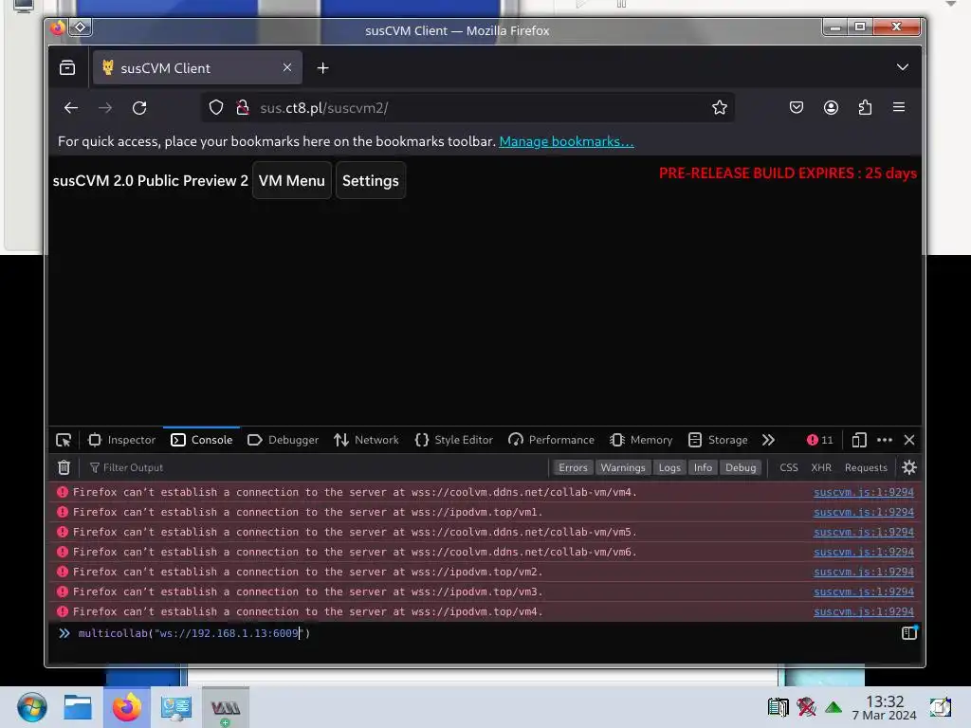Click the 11 errors indicator
This screenshot has width=971, height=728.
(x=819, y=440)
